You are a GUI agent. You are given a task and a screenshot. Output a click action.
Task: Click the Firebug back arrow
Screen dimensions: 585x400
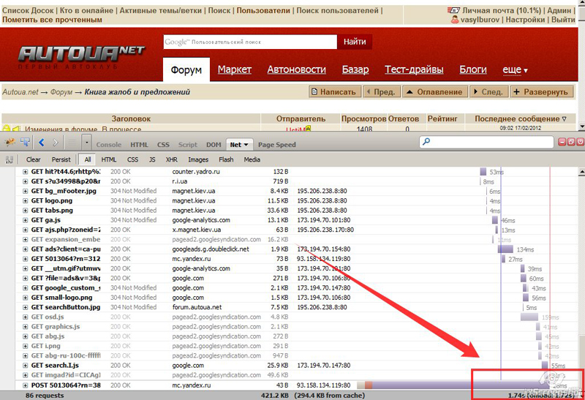click(x=41, y=143)
